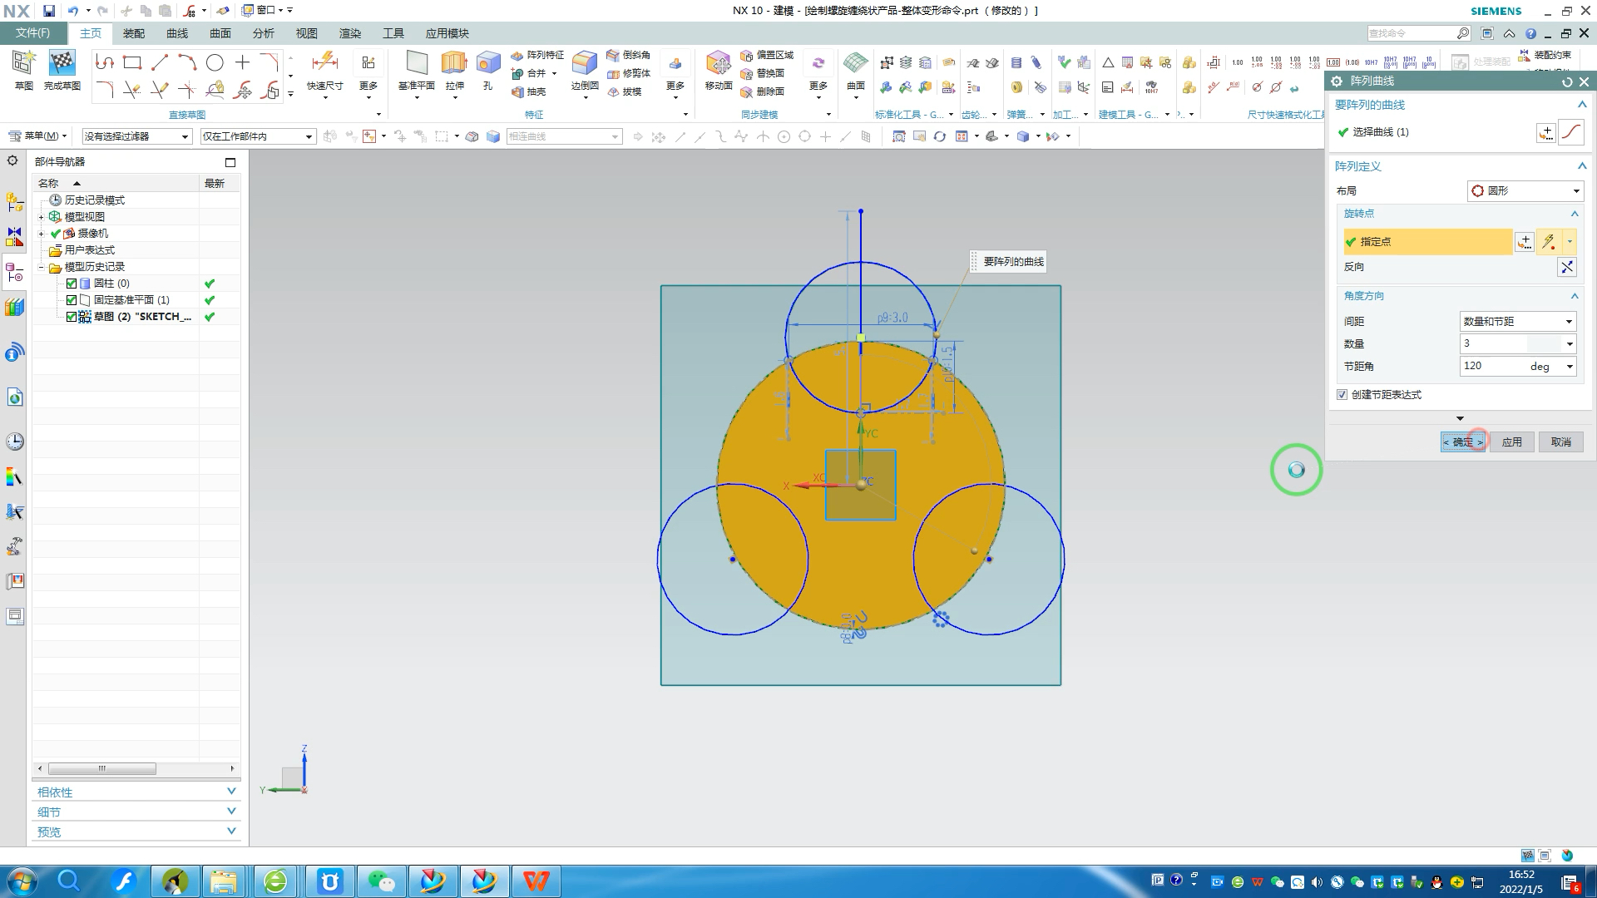Open the spacing 数量和节距 dropdown
The width and height of the screenshot is (1597, 898).
(x=1518, y=322)
